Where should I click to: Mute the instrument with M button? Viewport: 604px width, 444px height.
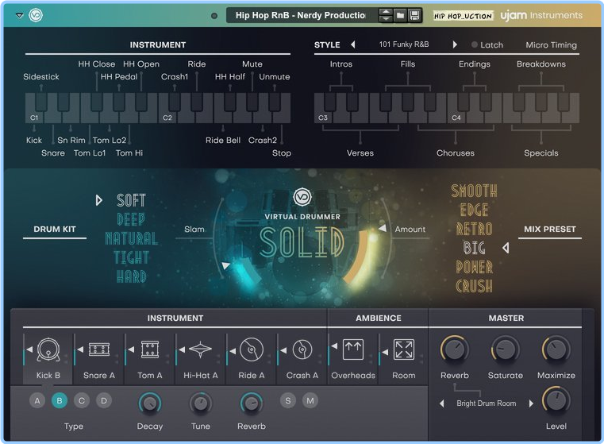coord(310,400)
